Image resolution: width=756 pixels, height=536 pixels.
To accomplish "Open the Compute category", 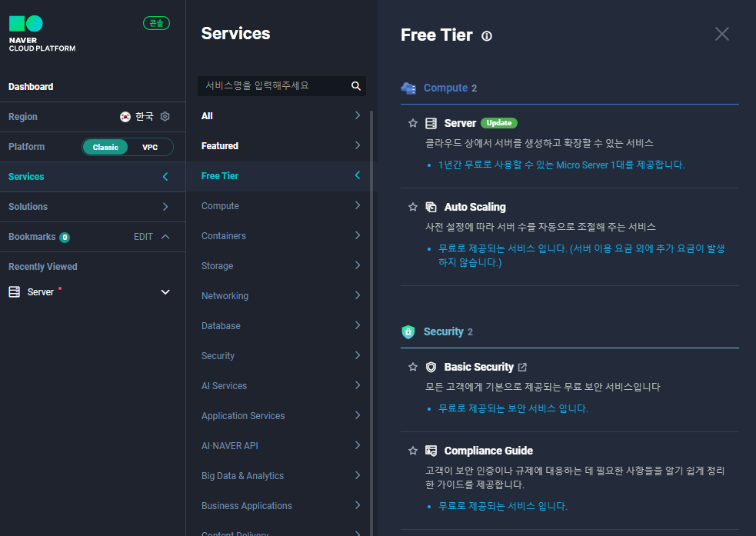I will point(281,206).
